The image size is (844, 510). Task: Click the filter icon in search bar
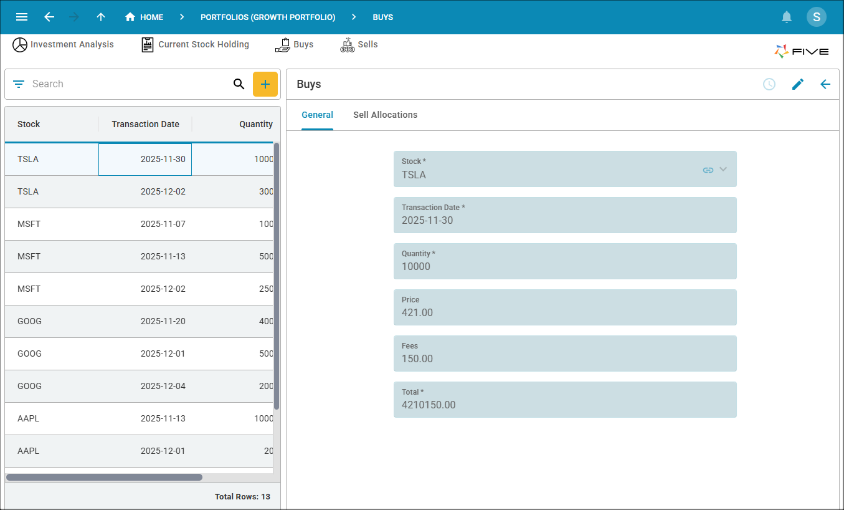(x=19, y=84)
